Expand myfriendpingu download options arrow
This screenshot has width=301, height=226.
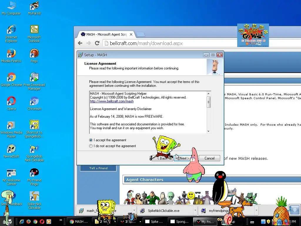click(256, 211)
